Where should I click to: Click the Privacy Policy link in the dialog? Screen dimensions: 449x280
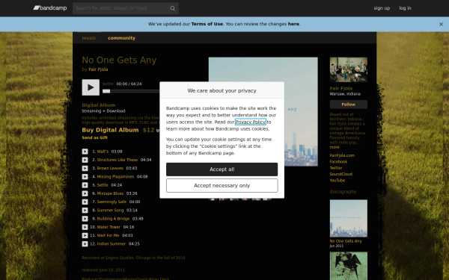tap(251, 122)
